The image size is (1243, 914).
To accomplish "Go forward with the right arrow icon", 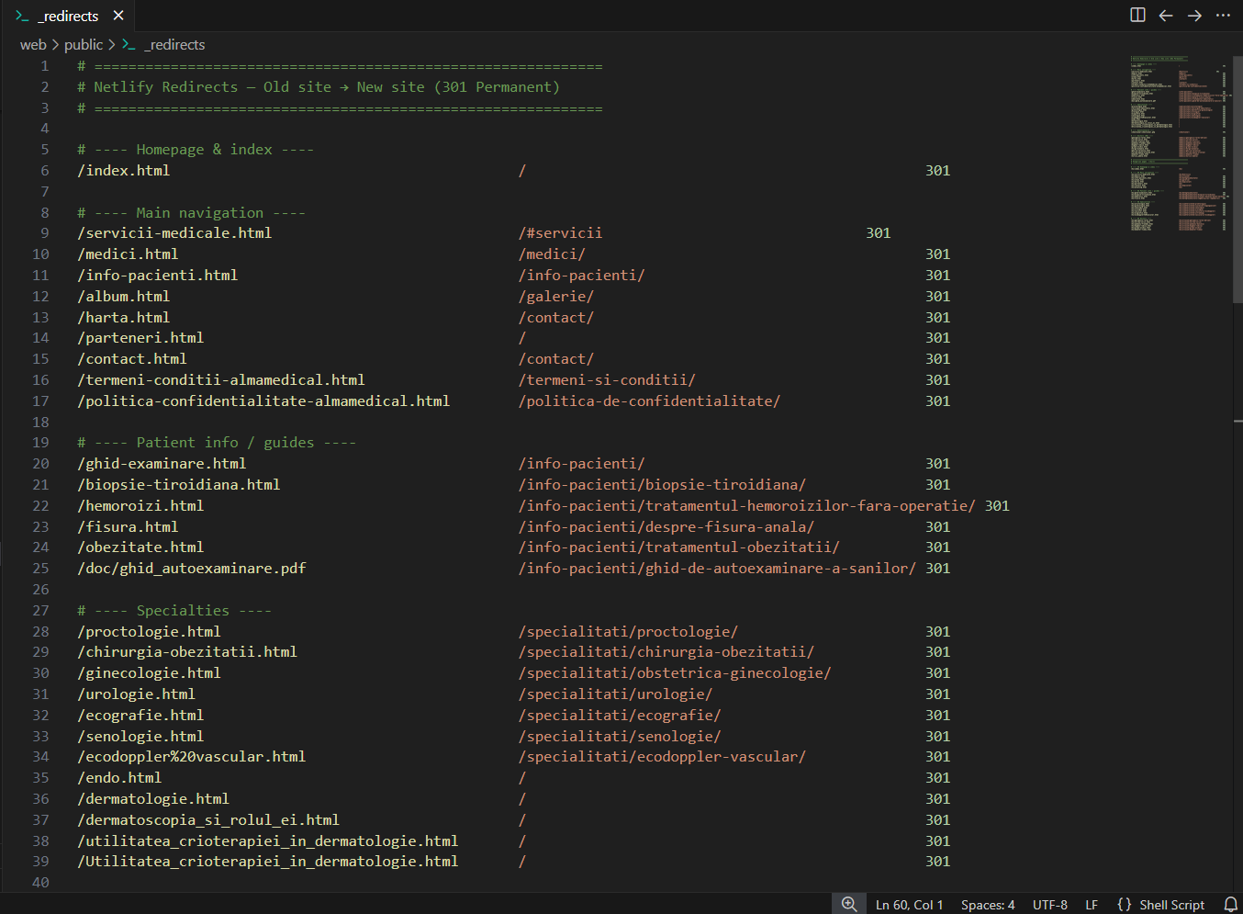I will pyautogui.click(x=1194, y=15).
